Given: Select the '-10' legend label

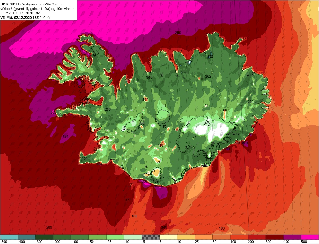Looking at the screenshot, I should (127, 242).
